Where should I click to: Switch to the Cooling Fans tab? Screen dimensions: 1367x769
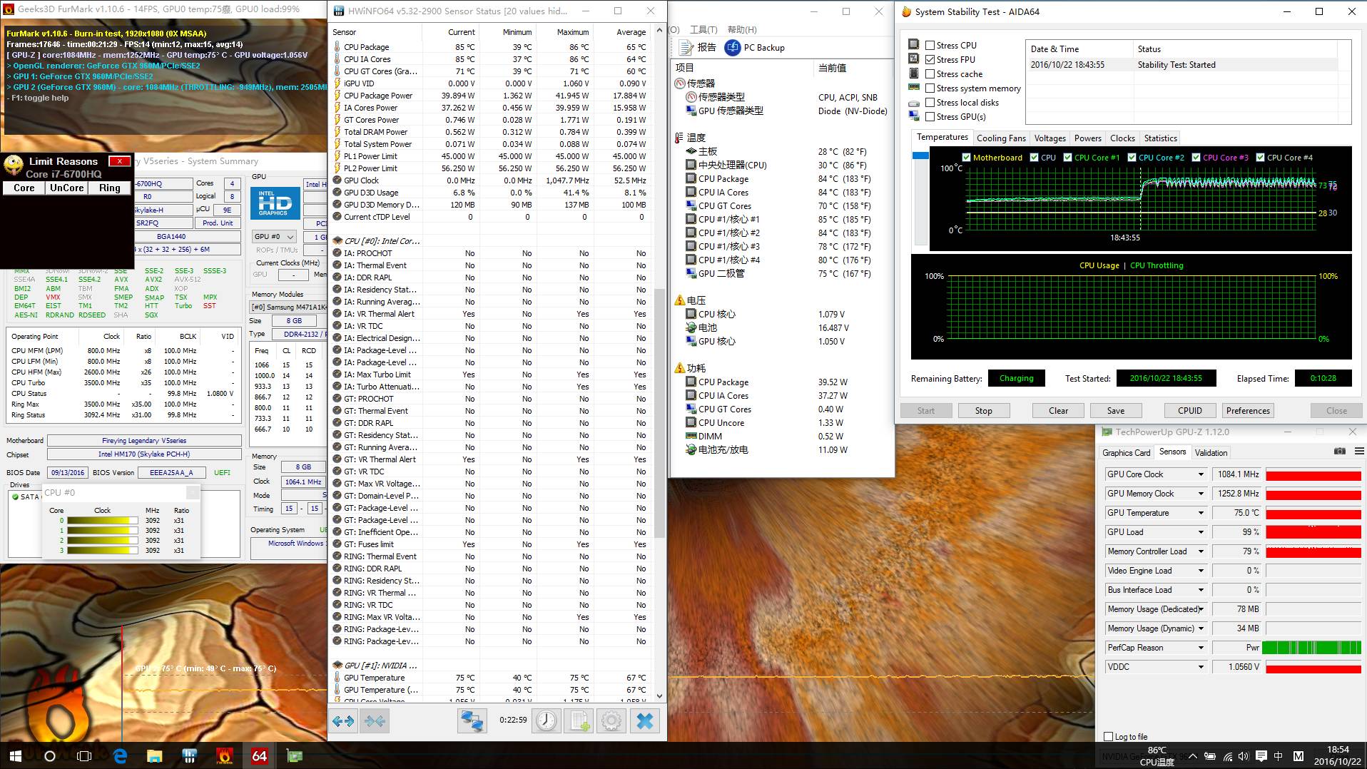(1001, 138)
